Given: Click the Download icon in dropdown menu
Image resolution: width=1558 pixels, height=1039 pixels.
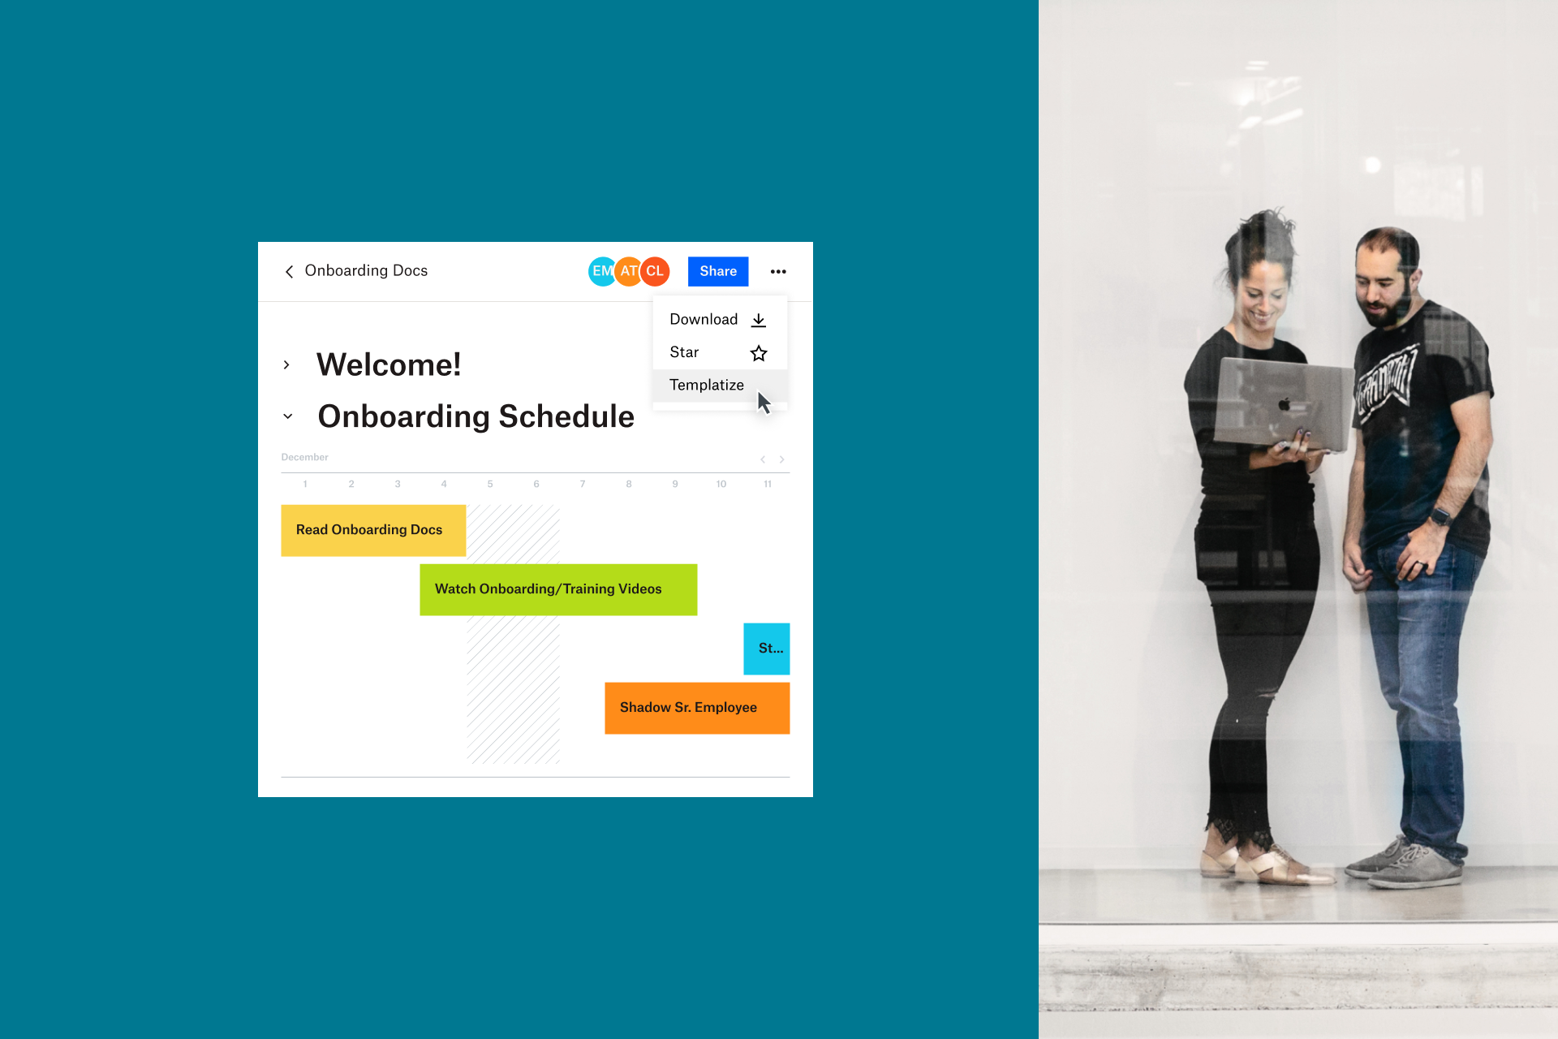Looking at the screenshot, I should pos(758,320).
